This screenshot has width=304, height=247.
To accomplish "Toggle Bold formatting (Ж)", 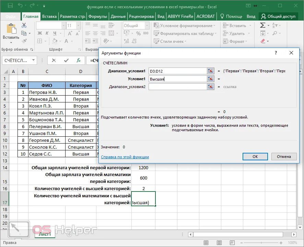I will click(x=40, y=33).
